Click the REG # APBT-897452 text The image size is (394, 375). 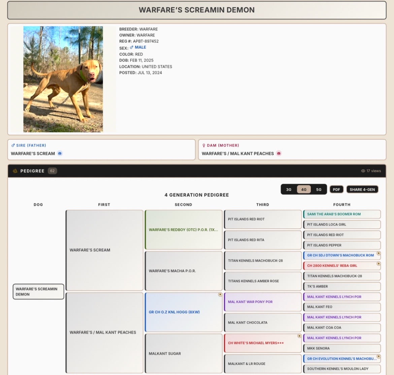(139, 41)
